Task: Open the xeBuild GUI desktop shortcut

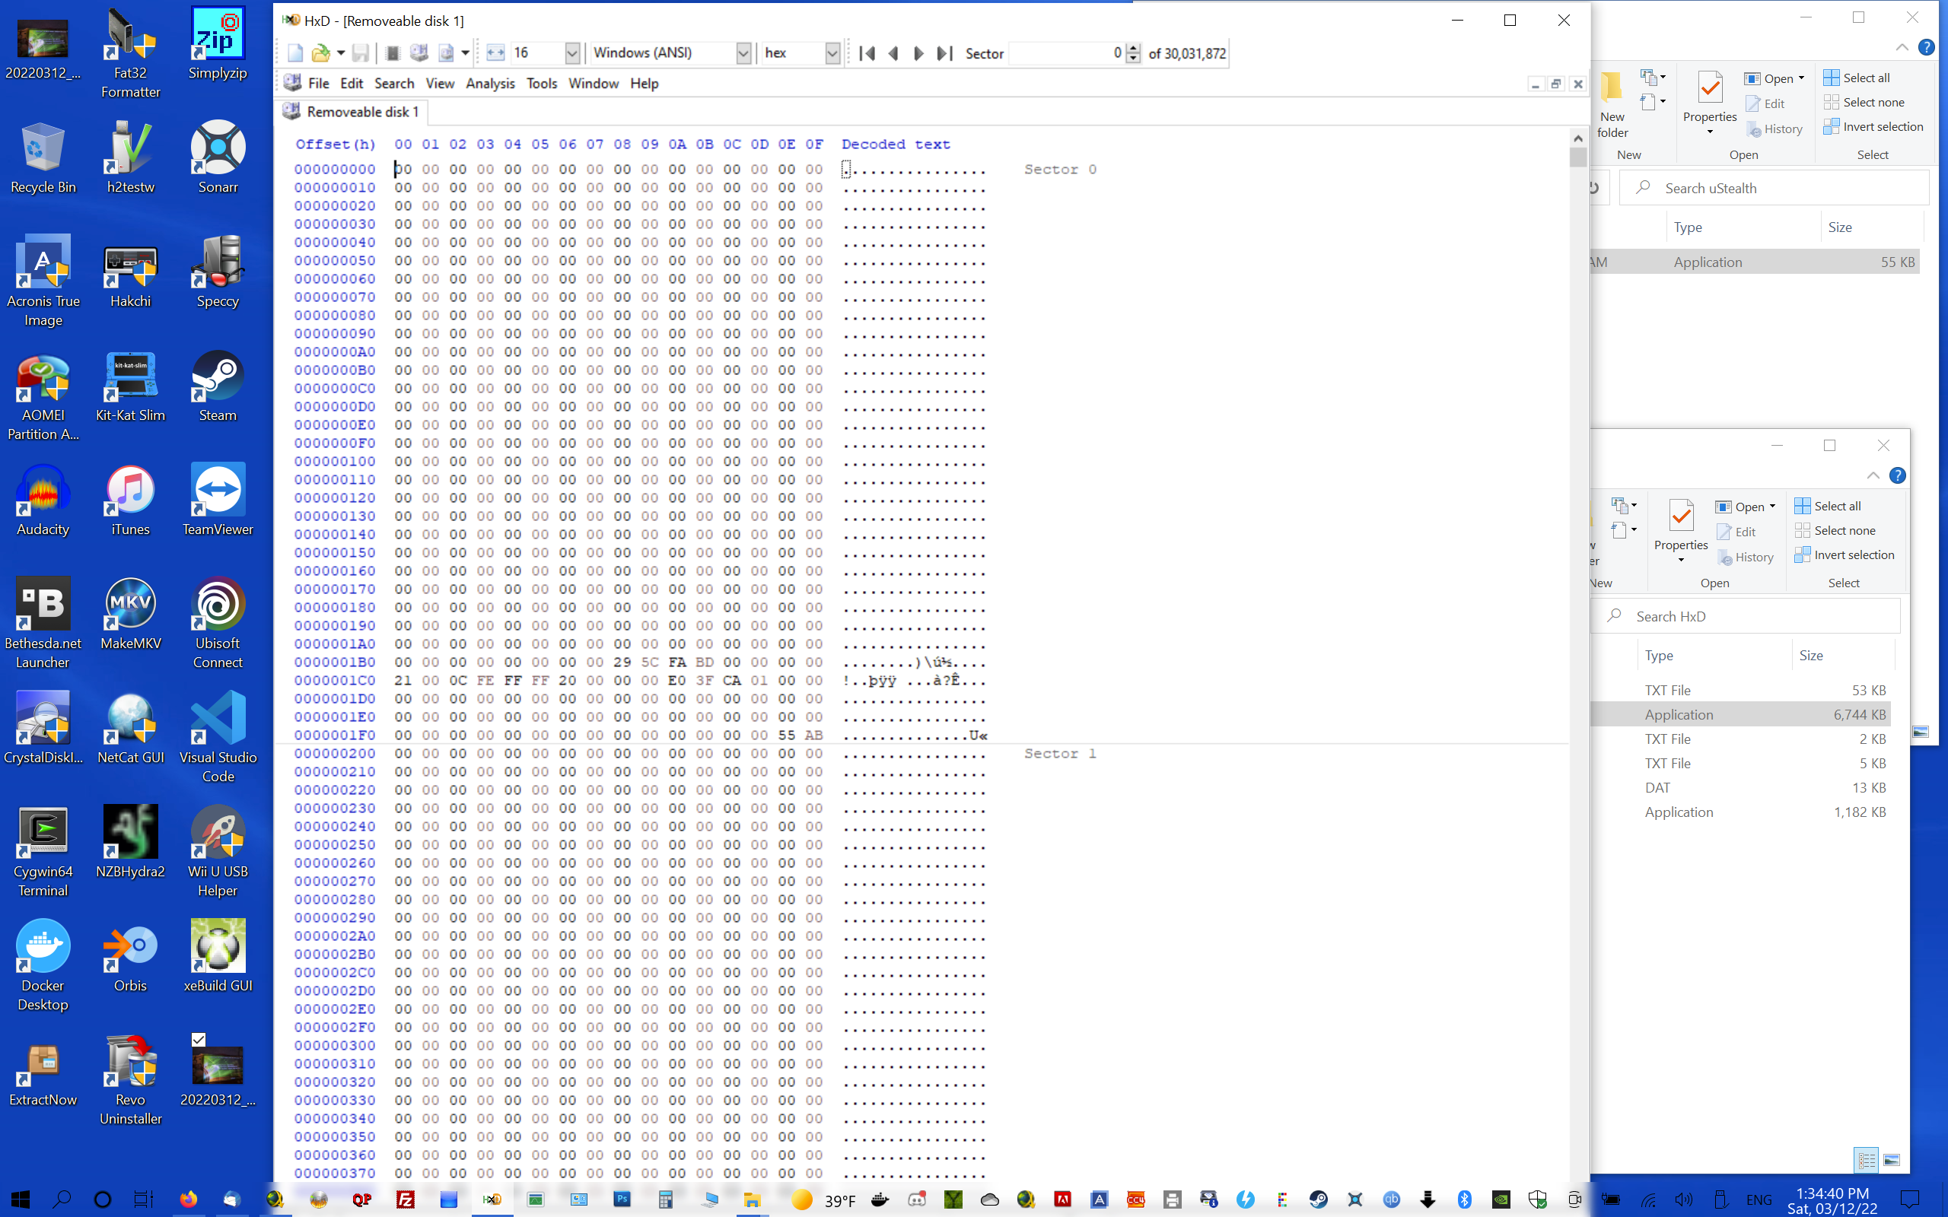Action: pos(218,956)
